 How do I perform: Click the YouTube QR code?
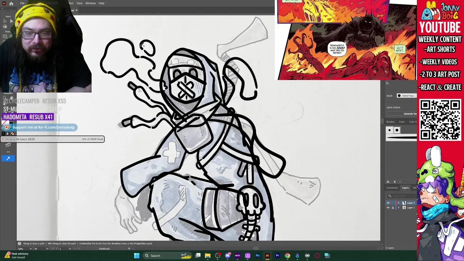pyautogui.click(x=440, y=120)
